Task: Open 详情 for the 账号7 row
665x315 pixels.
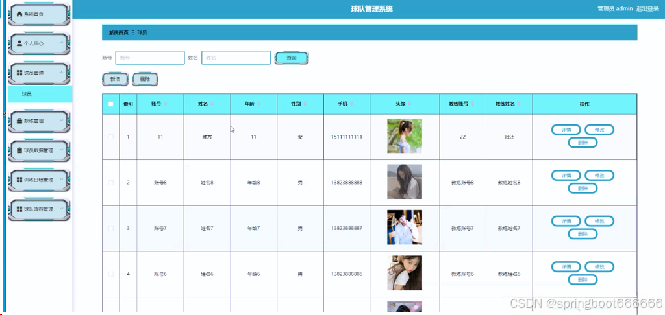Action: 566,221
